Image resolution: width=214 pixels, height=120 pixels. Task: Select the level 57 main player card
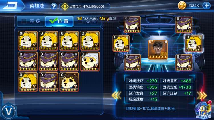[158, 50]
